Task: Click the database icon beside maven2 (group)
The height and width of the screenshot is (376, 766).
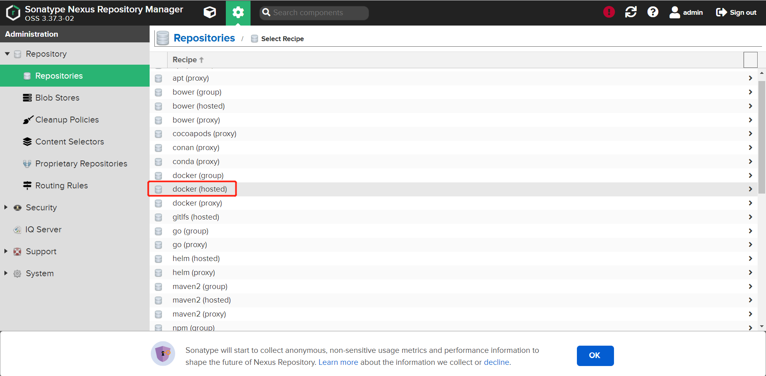Action: (158, 287)
